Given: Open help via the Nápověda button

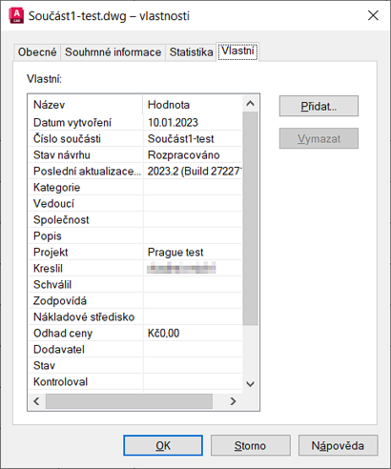Looking at the screenshot, I should click(338, 445).
